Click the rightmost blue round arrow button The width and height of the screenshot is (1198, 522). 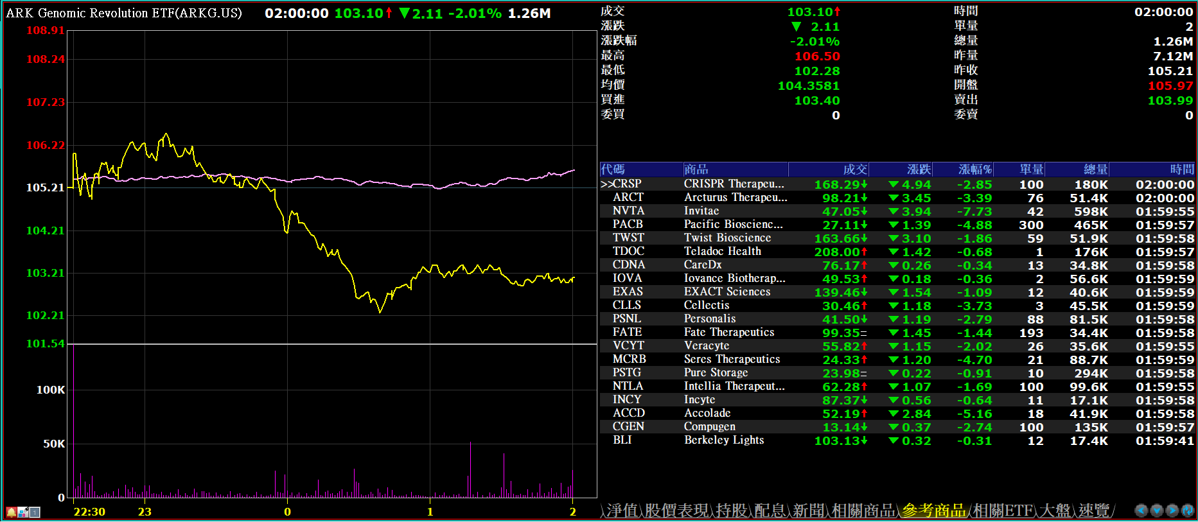pos(1188,510)
